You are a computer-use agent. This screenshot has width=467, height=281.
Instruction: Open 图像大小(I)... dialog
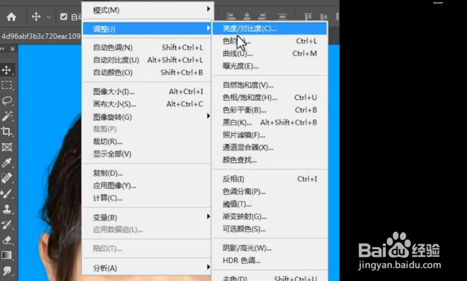coord(147,92)
